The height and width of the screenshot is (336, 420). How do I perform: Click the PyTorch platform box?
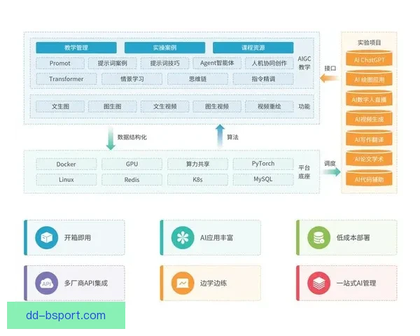coord(263,164)
